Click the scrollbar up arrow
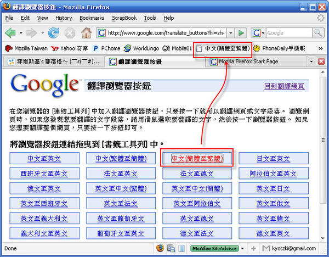The width and height of the screenshot is (329, 257). (323, 72)
